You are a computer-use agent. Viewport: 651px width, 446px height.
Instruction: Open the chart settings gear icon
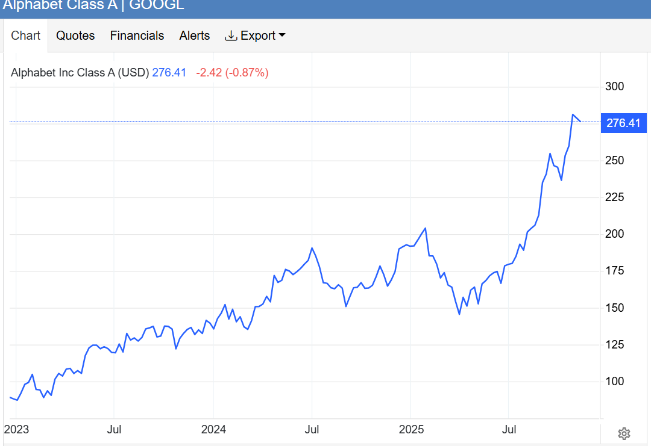point(624,433)
